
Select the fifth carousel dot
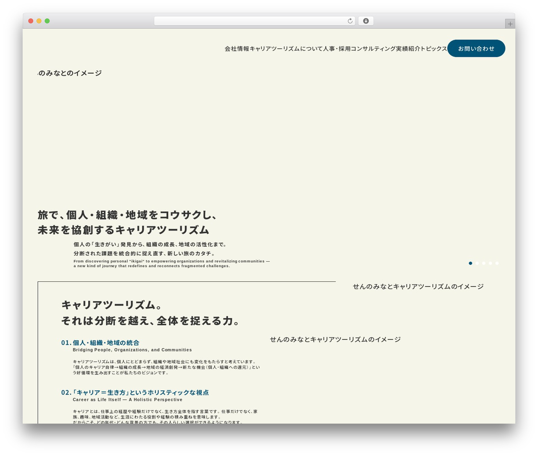tap(497, 263)
